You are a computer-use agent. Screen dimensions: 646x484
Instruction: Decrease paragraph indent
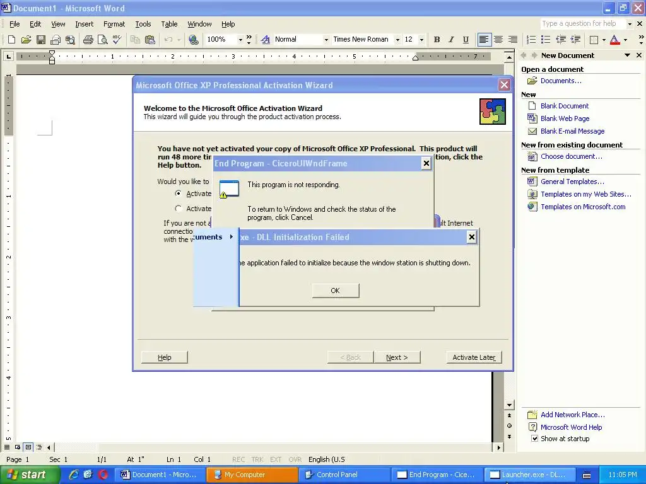(x=561, y=40)
